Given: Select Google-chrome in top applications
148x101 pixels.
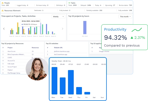Looking at the screenshot, I should pyautogui.click(x=104, y=51).
